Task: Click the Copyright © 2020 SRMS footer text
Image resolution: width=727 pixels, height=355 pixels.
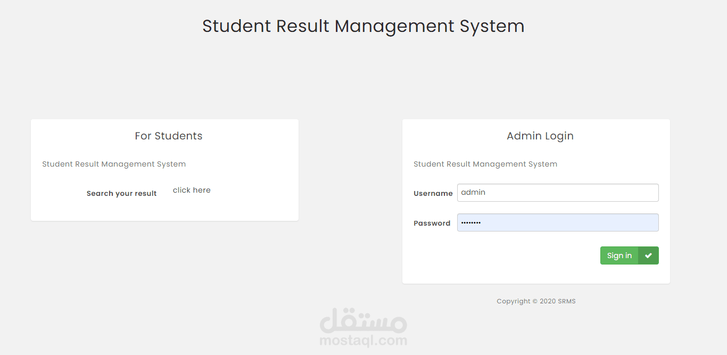Action: click(x=536, y=301)
